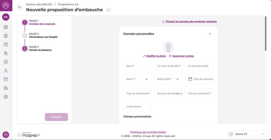Click the people search sidebar icon
Viewport: 271px width, 140px height.
(6, 71)
